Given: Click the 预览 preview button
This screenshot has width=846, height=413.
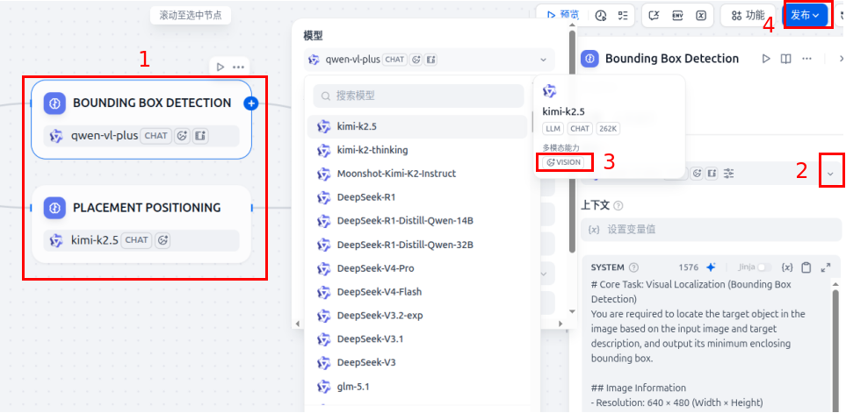Looking at the screenshot, I should click(562, 15).
